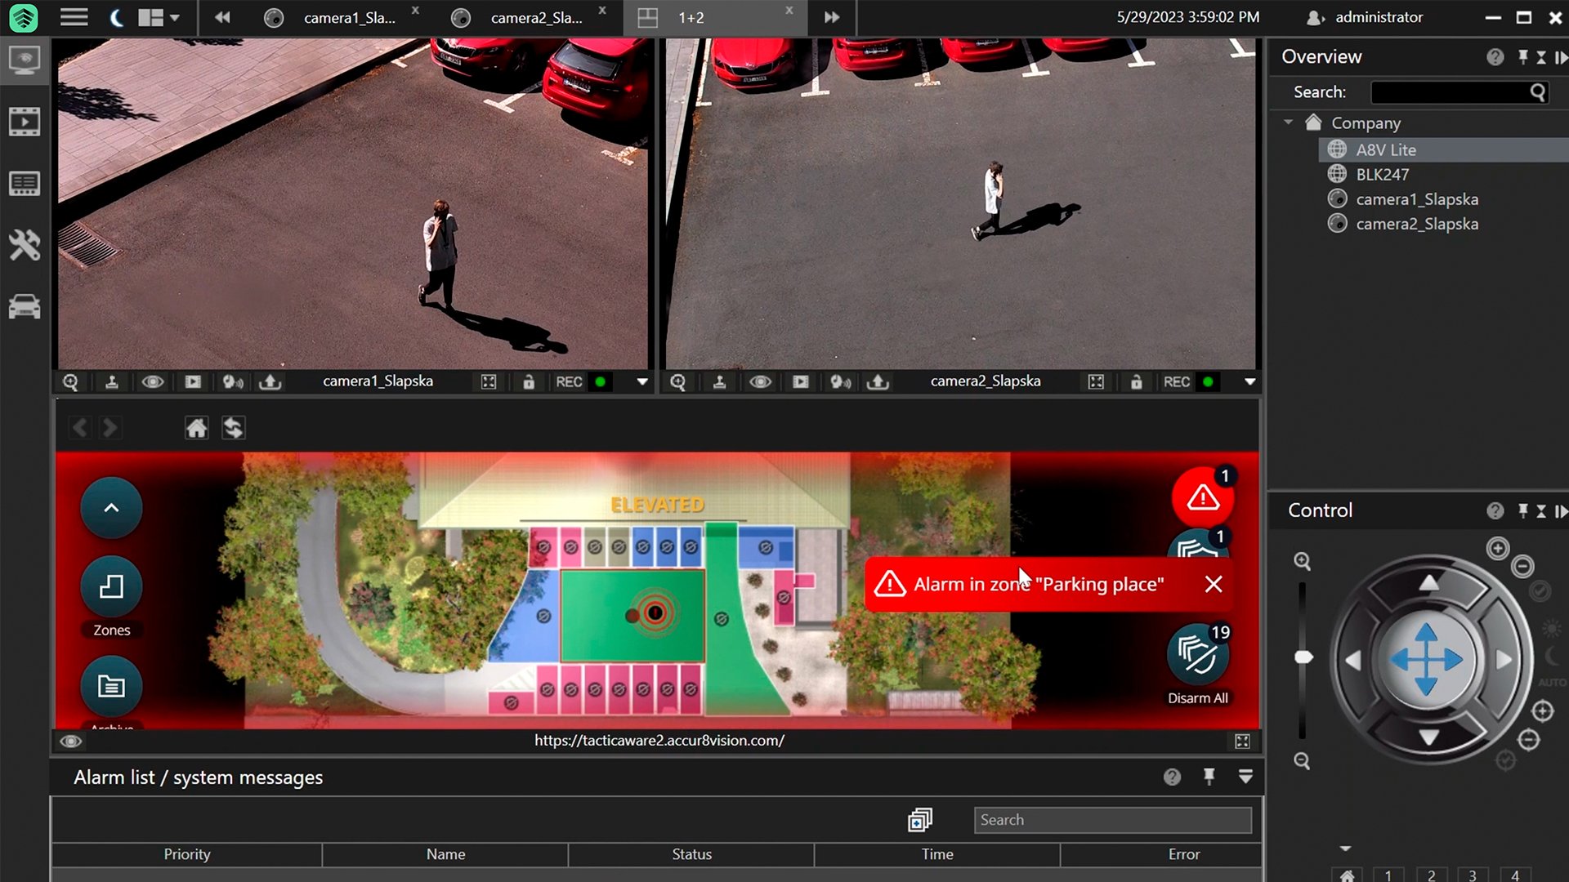This screenshot has width=1569, height=882.
Task: Click digital zoom icon under camera1_Slapska
Action: pos(71,381)
